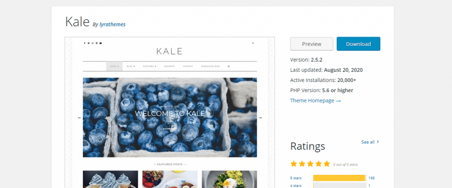Click the search icon in Kale nav bar
Screen dimensions: 452x188
coord(229,66)
